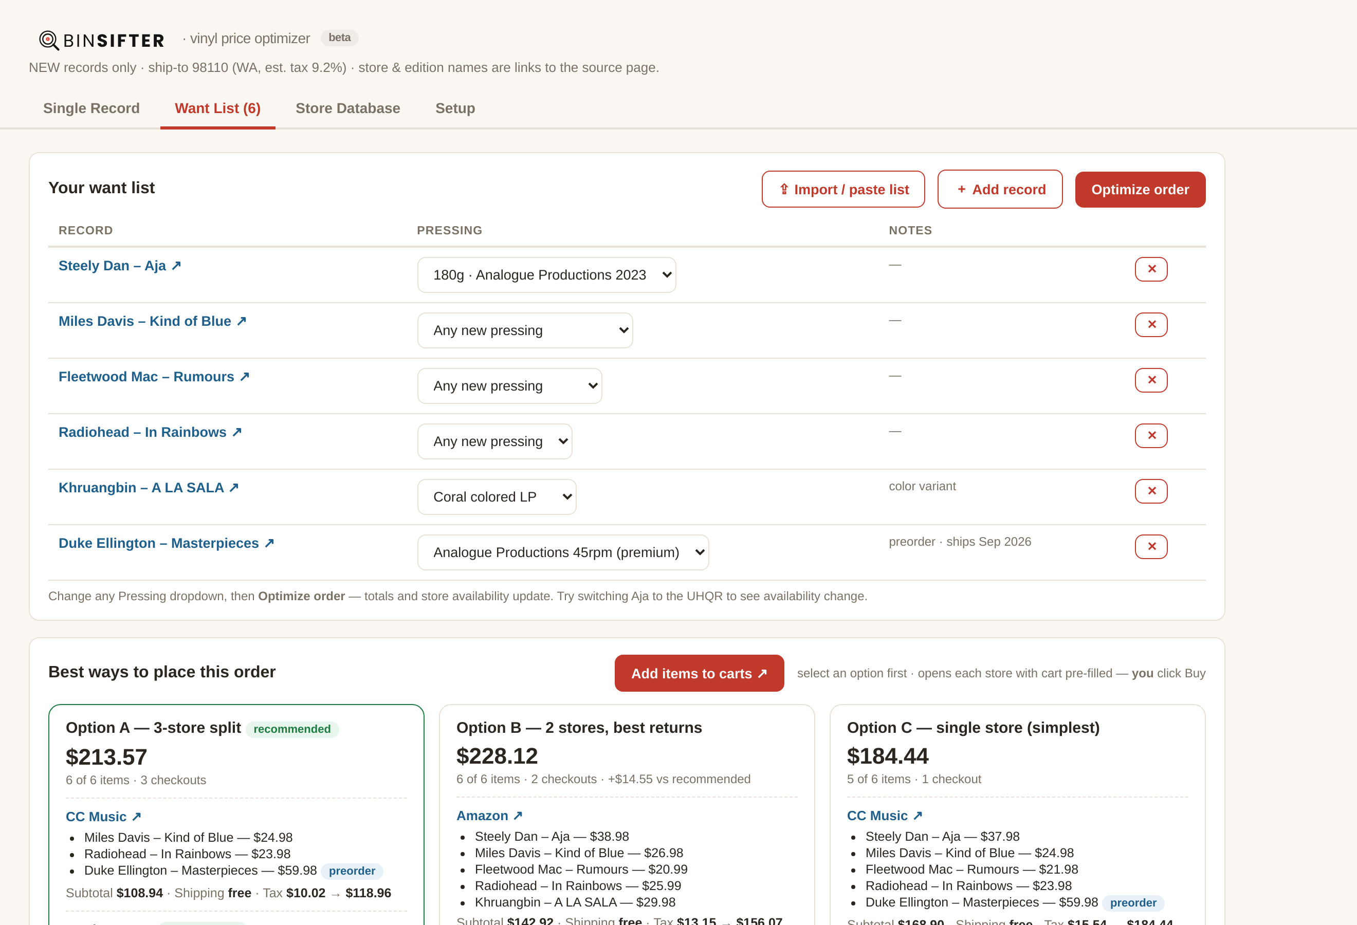Click 'Best ways to place this order' heading
The image size is (1357, 925).
(x=162, y=672)
